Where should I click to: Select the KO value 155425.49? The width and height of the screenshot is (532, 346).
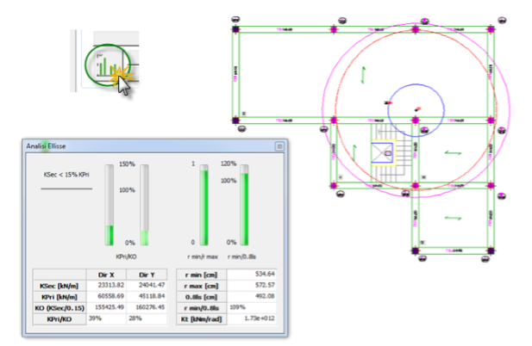(110, 307)
